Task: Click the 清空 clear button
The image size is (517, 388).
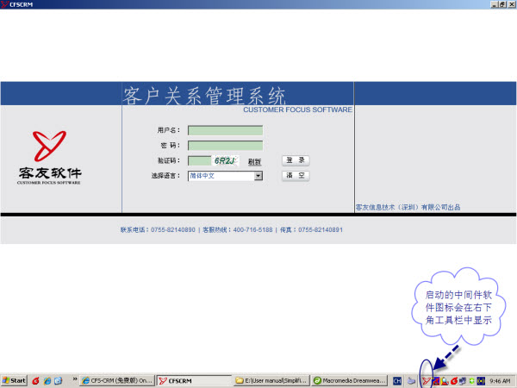Action: pyautogui.click(x=296, y=176)
